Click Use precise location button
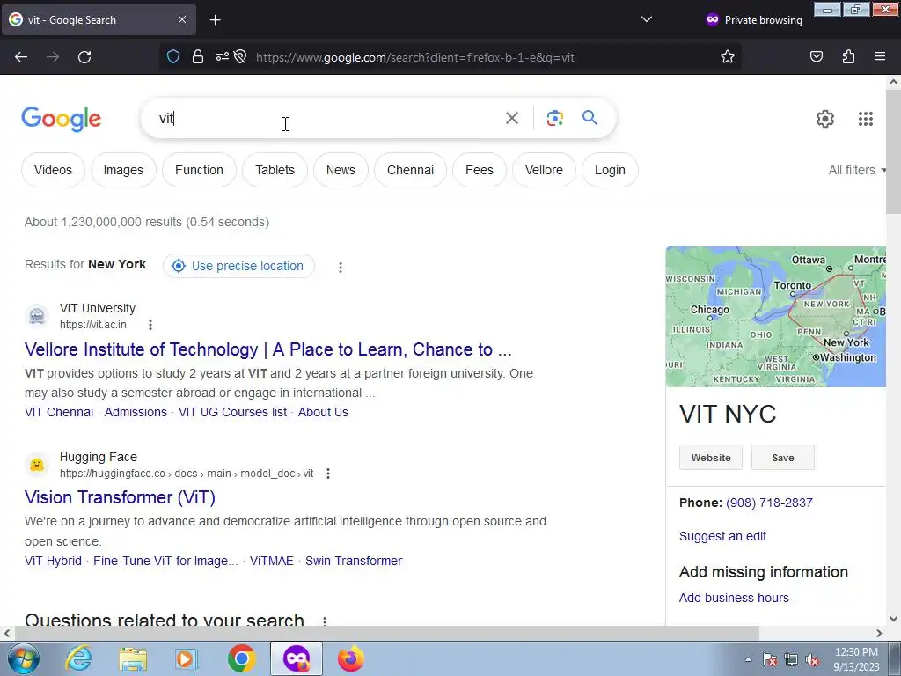The width and height of the screenshot is (901, 676). [x=238, y=266]
